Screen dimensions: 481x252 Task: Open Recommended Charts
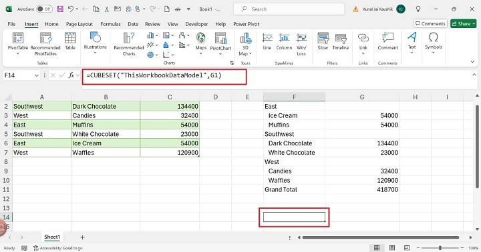click(x=129, y=44)
